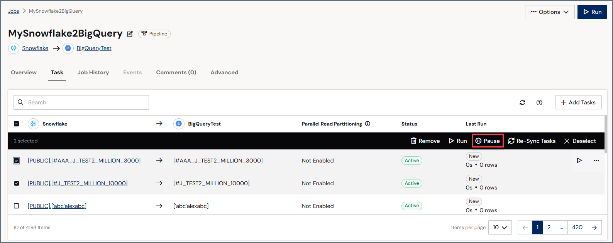Run the selected tasks from the action bar

click(x=457, y=141)
